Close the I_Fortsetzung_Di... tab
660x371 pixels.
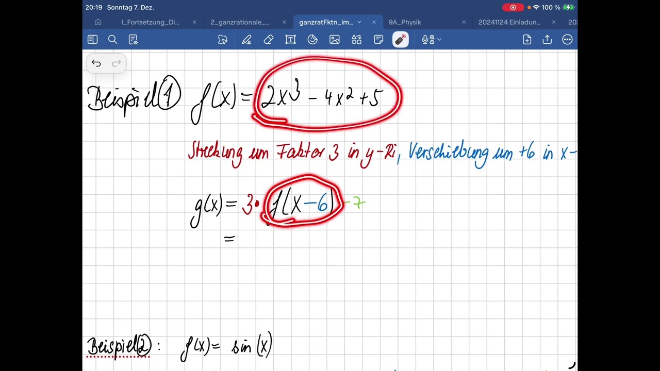click(194, 22)
